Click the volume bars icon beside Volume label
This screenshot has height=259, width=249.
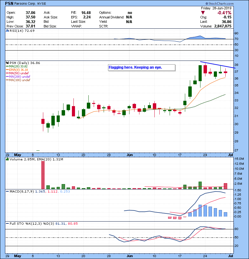pos(7,159)
